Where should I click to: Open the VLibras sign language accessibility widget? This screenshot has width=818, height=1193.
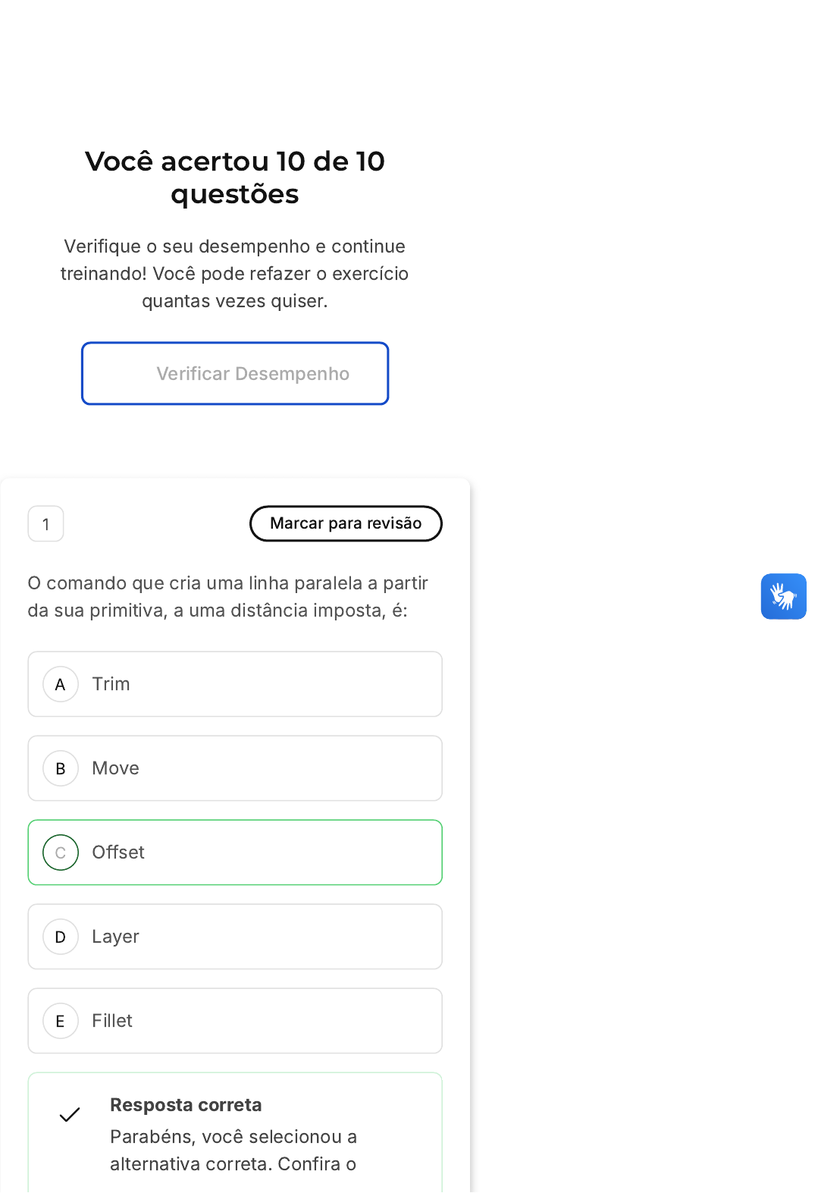coord(783,596)
